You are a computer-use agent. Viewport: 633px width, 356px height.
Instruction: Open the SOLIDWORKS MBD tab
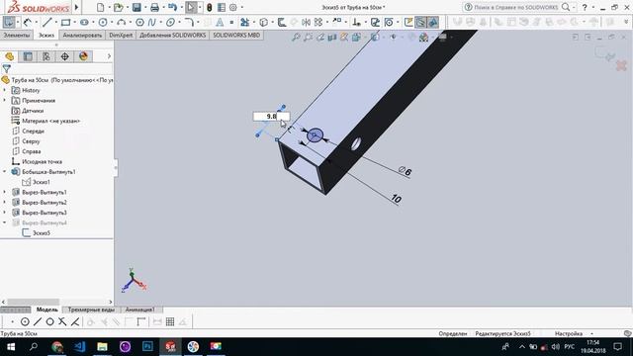click(236, 36)
